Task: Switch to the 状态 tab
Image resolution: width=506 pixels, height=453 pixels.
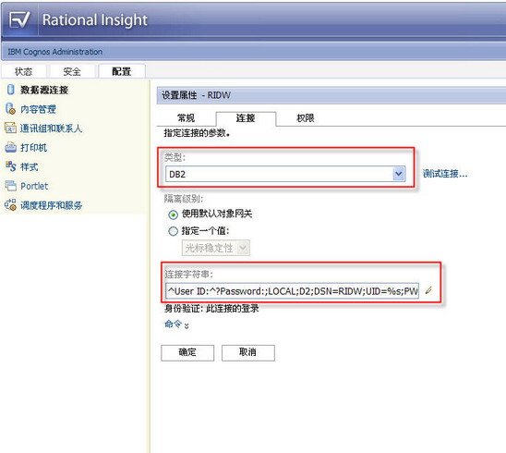Action: (24, 71)
